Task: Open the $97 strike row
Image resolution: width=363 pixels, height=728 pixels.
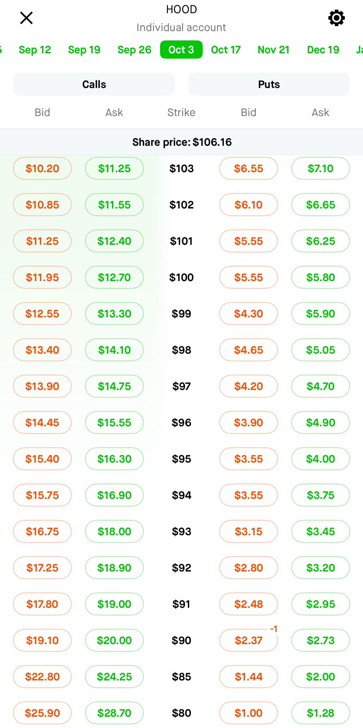Action: 181,386
